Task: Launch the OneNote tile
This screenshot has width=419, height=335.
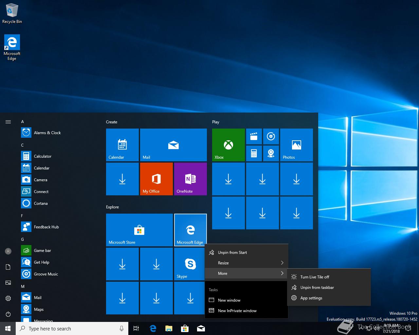Action: point(190,179)
